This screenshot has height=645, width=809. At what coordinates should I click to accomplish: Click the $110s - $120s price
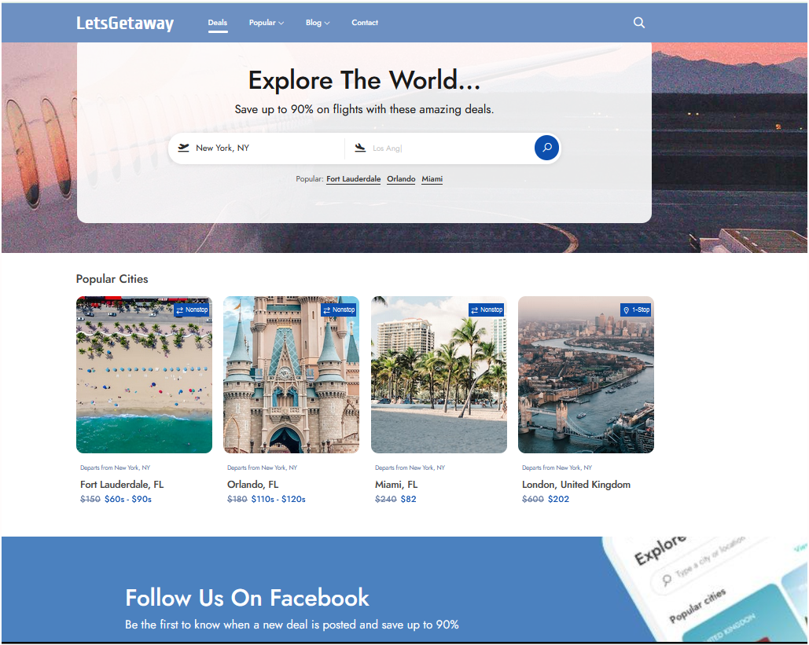point(278,499)
